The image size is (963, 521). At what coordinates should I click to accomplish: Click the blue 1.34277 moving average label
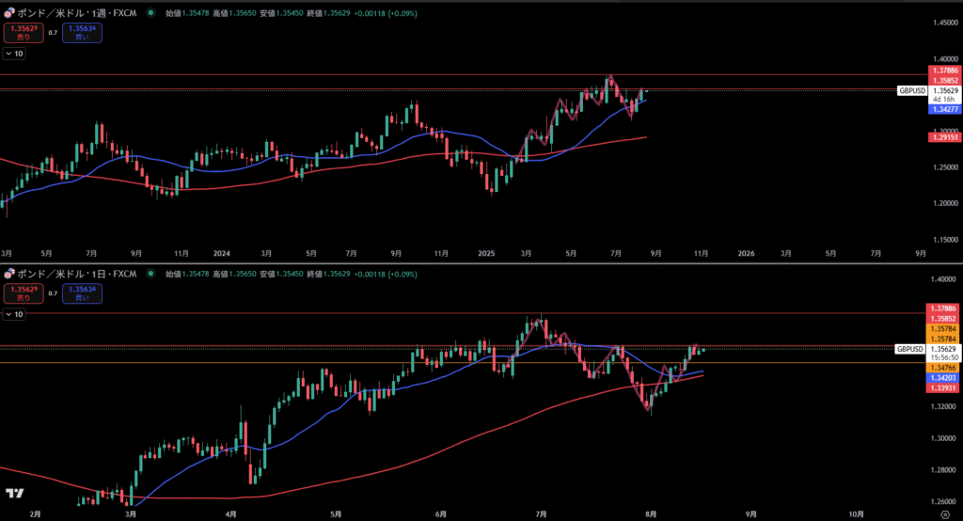(x=944, y=109)
